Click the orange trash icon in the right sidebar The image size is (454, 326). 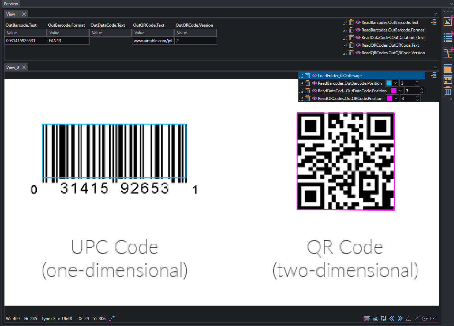pos(448,91)
